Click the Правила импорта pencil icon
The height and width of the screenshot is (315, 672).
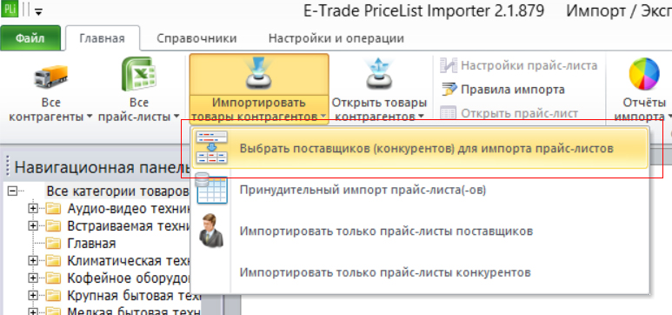click(x=449, y=90)
